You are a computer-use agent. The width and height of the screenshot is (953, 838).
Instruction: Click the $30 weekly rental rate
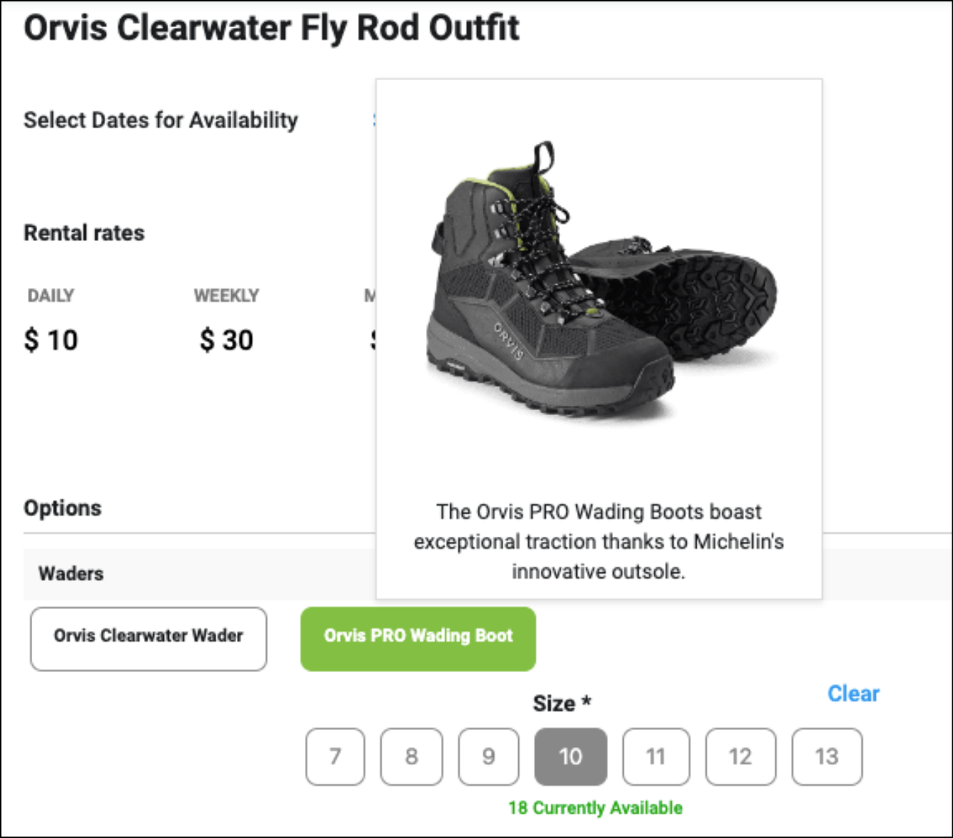226,340
